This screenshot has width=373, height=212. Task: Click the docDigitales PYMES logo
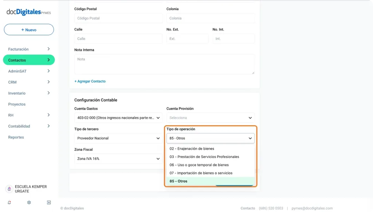pos(29,12)
